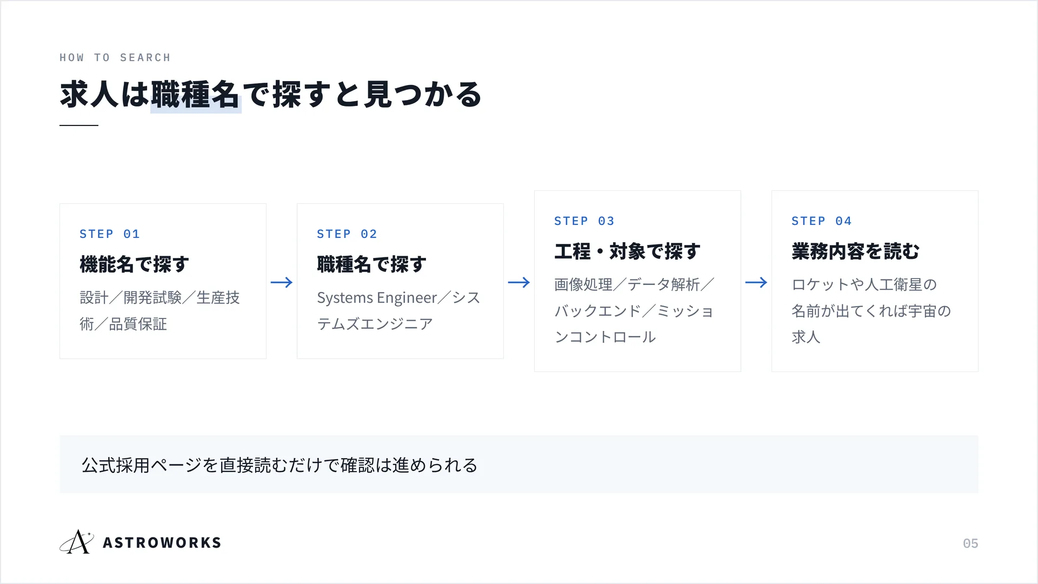Select the HOW TO SEARCH eyebrow label
Image resolution: width=1038 pixels, height=584 pixels.
tap(115, 57)
